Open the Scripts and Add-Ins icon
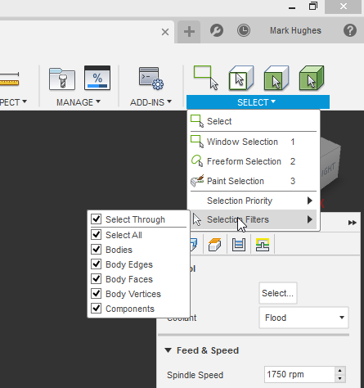The height and width of the screenshot is (388, 364). pyautogui.click(x=151, y=79)
